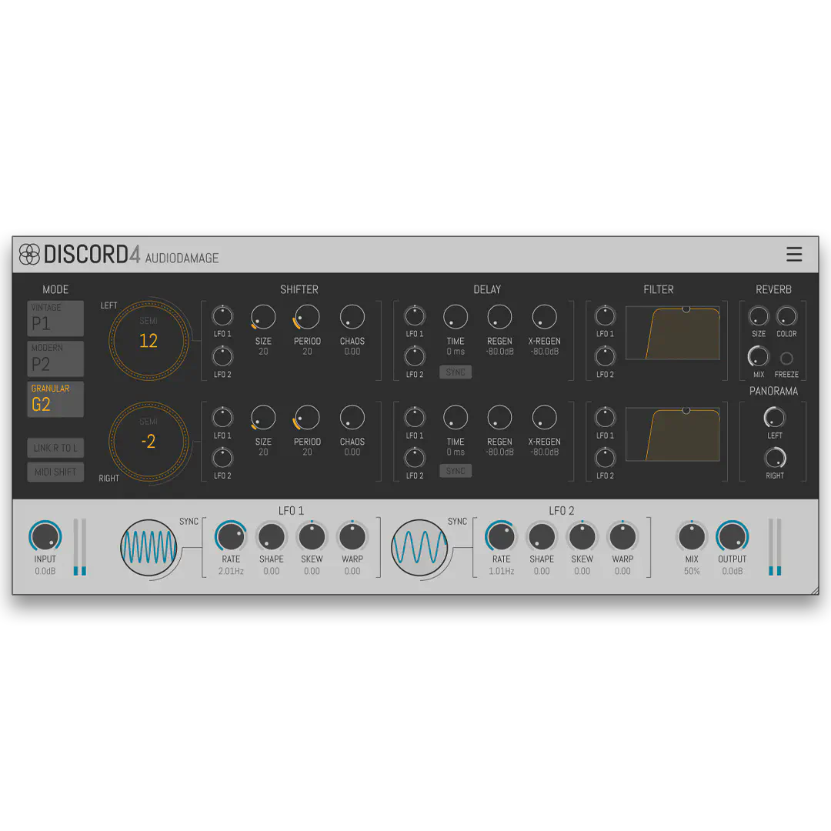Image resolution: width=831 pixels, height=831 pixels.
Task: Open the hamburger menu in the header
Action: [x=794, y=254]
